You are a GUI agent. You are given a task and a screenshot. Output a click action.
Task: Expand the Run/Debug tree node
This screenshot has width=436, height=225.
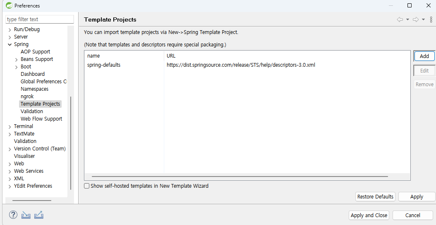pos(10,29)
